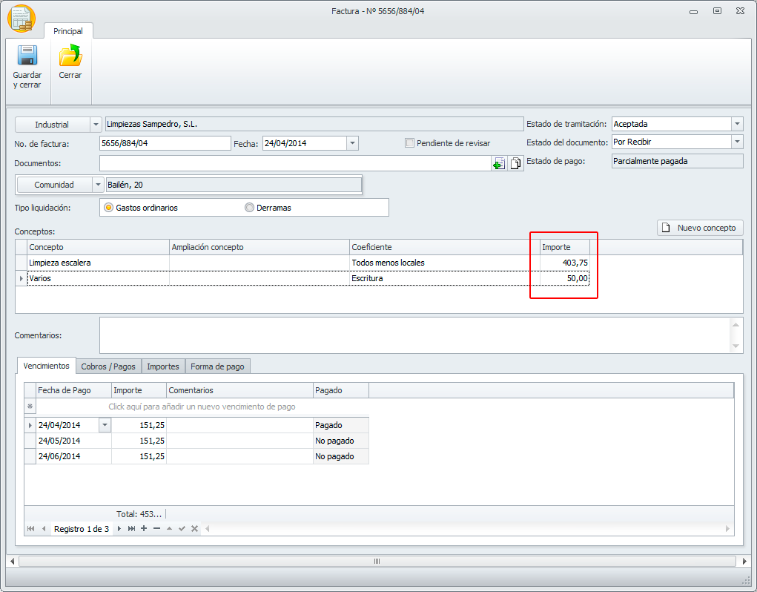Click the horizontal scrollbar at window bottom
This screenshot has width=757, height=592.
click(x=378, y=561)
